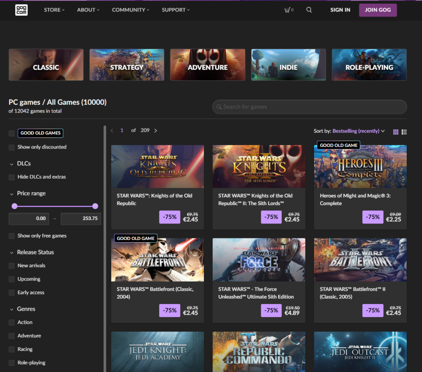Open Heroes of Might and Magic 3: Complete title
The image size is (422, 372).
click(355, 200)
